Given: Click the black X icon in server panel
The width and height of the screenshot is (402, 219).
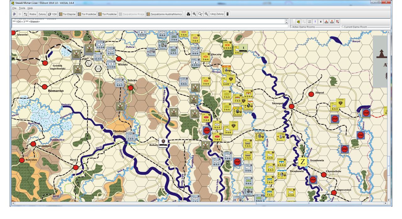Looking at the screenshot, I should [x=321, y=22].
